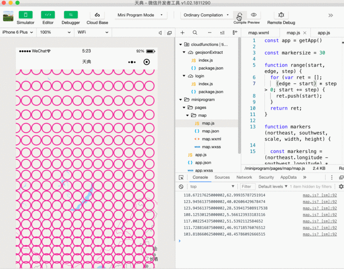Collapse the file tree panel icon
The image size is (344, 269).
point(235,33)
